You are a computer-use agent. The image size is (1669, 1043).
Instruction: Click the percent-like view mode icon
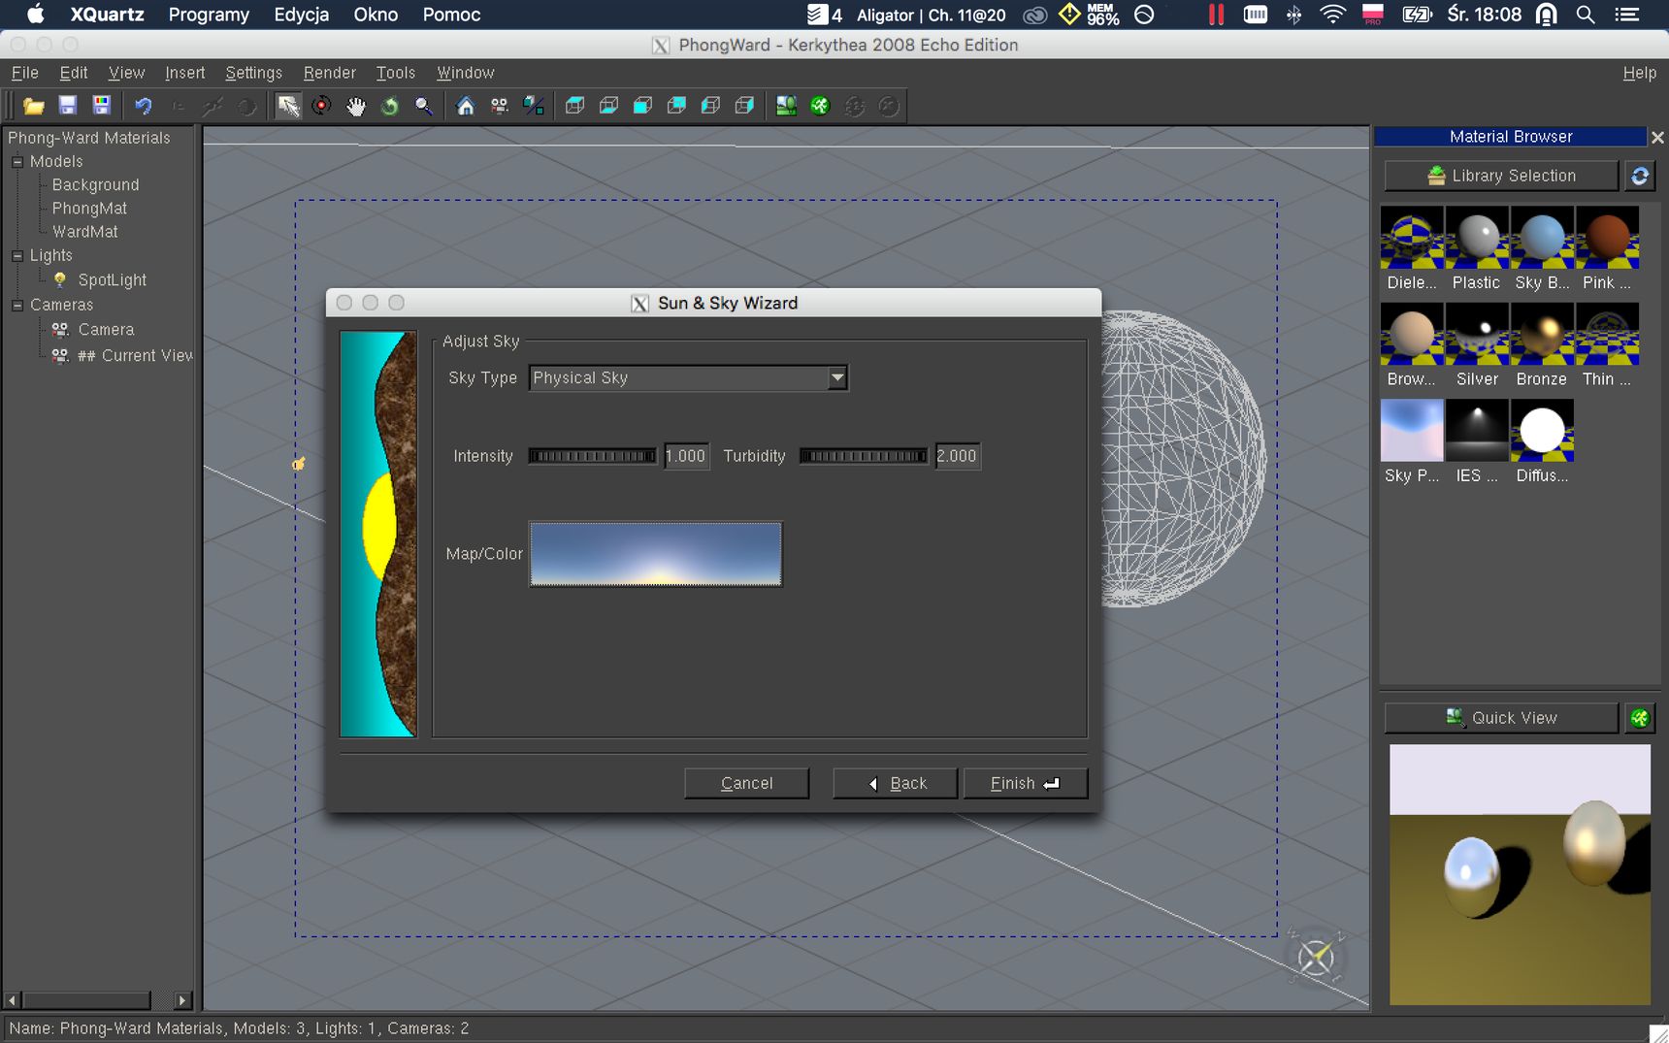pyautogui.click(x=534, y=106)
